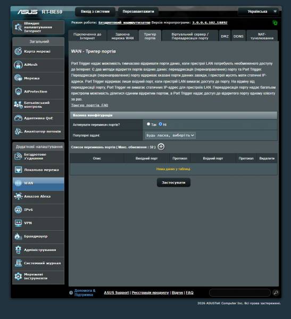Open FAQ link in footer
The width and height of the screenshot is (291, 319).
pos(189,292)
